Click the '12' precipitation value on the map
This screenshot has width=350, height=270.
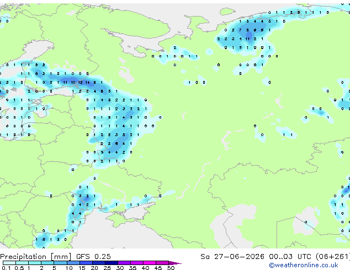pyautogui.click(x=80, y=83)
